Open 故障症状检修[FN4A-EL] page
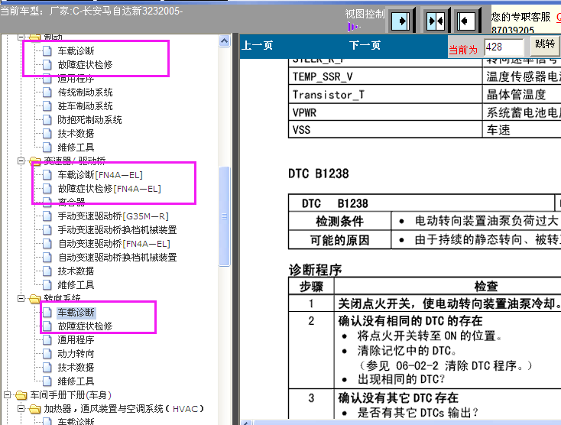The image size is (561, 425). 109,189
